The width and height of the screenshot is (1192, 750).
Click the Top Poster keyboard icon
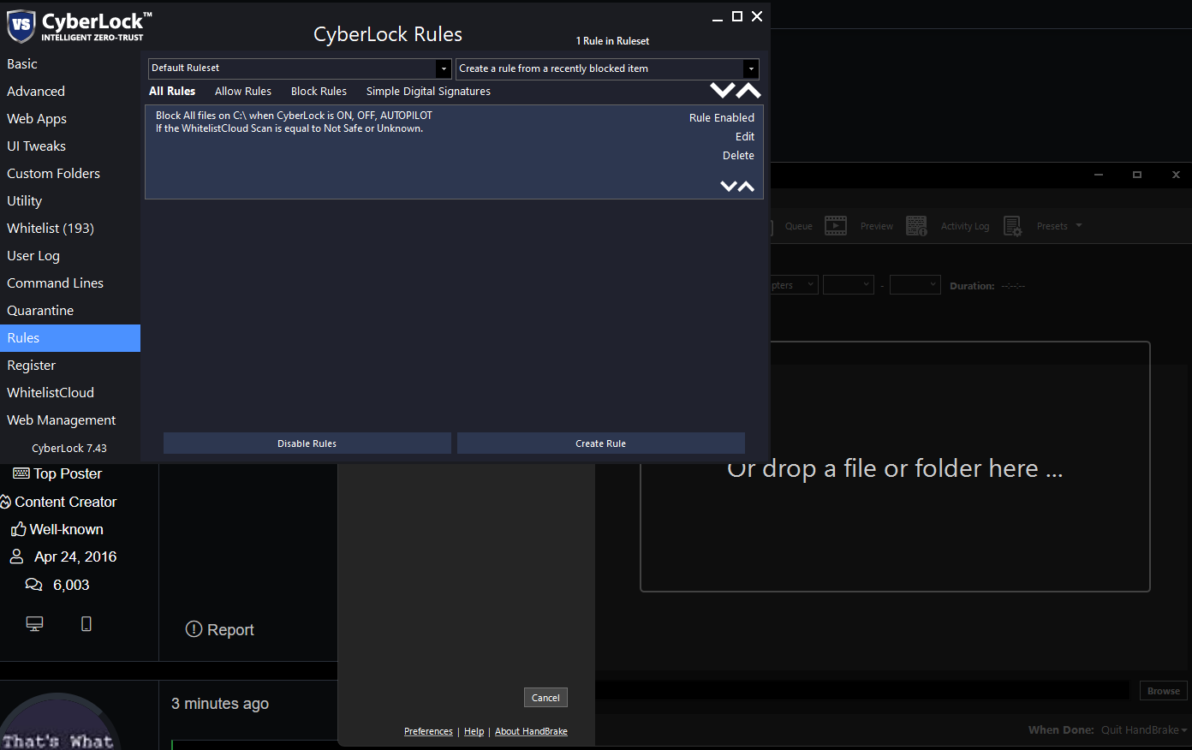tap(21, 473)
